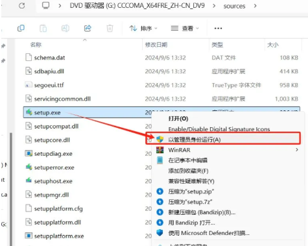The height and width of the screenshot is (246, 308).
Task: Select the schema.dat file name
Action: pyautogui.click(x=49, y=58)
